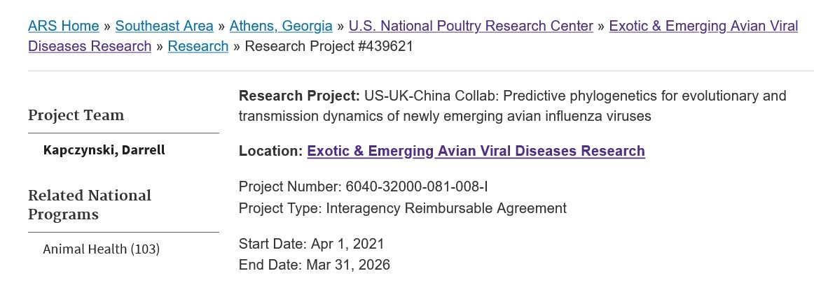This screenshot has height=285, width=814.
Task: Select team member Kapczynski, Darrell
Action: [104, 150]
